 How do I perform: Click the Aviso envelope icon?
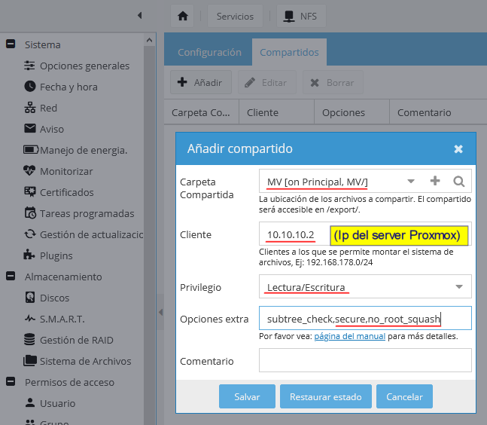tap(30, 128)
